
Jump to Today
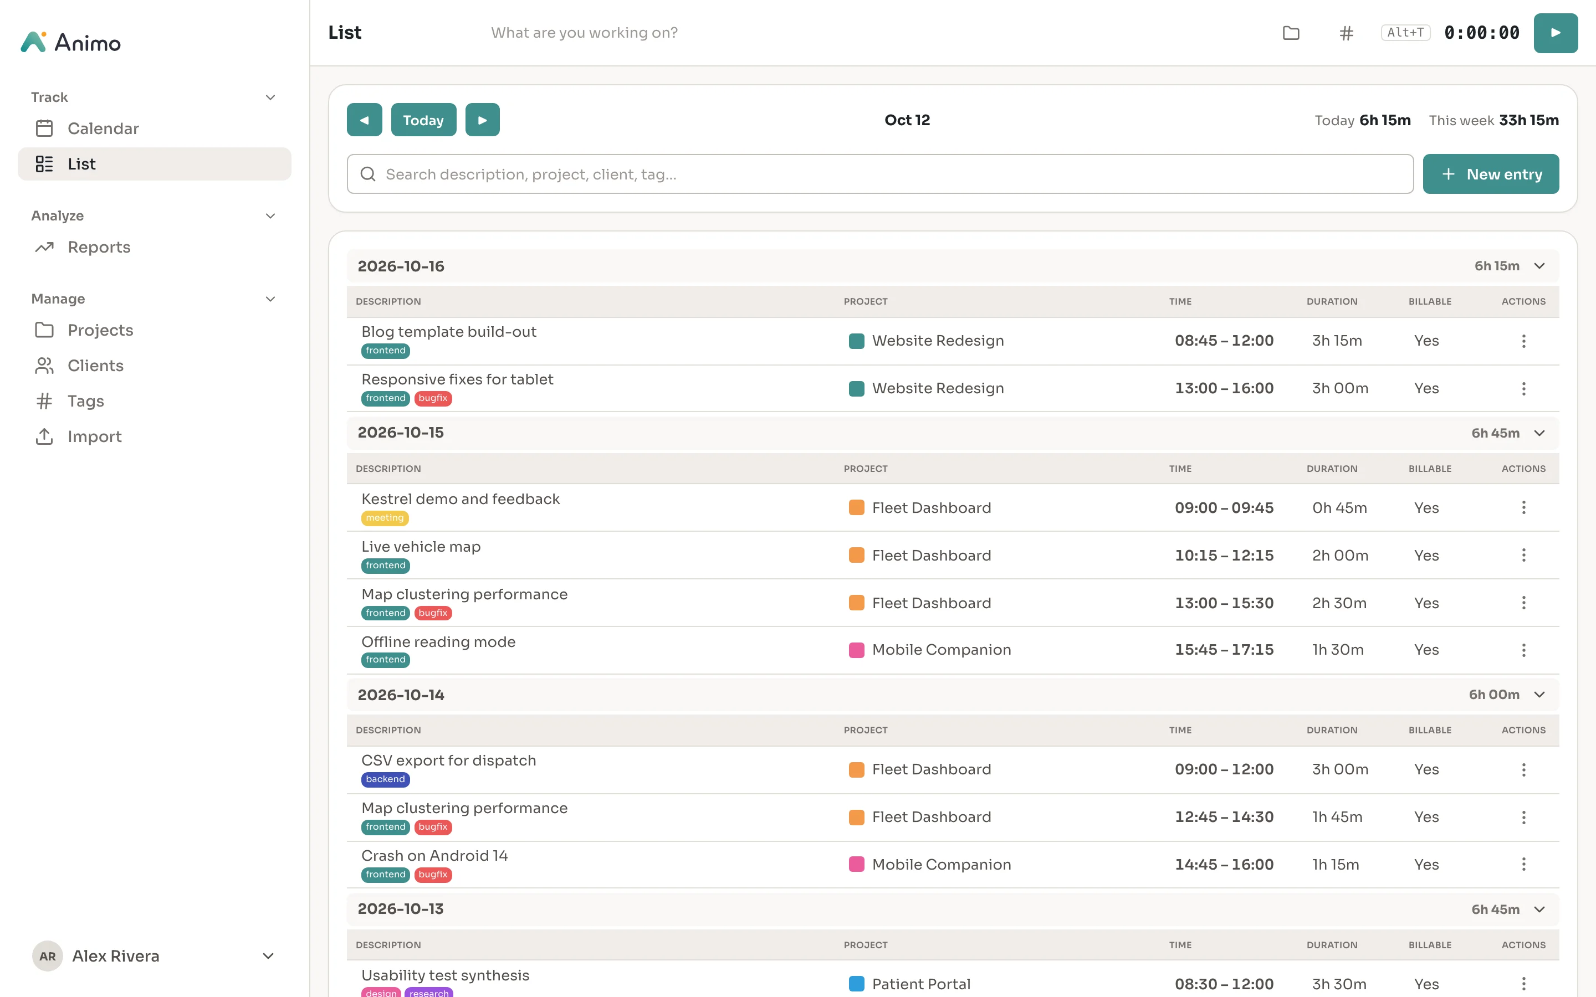pos(423,120)
